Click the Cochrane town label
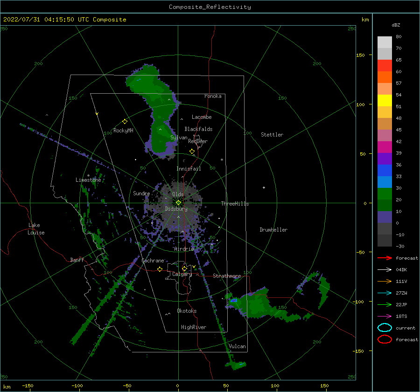The height and width of the screenshot is (392, 420). [x=153, y=261]
